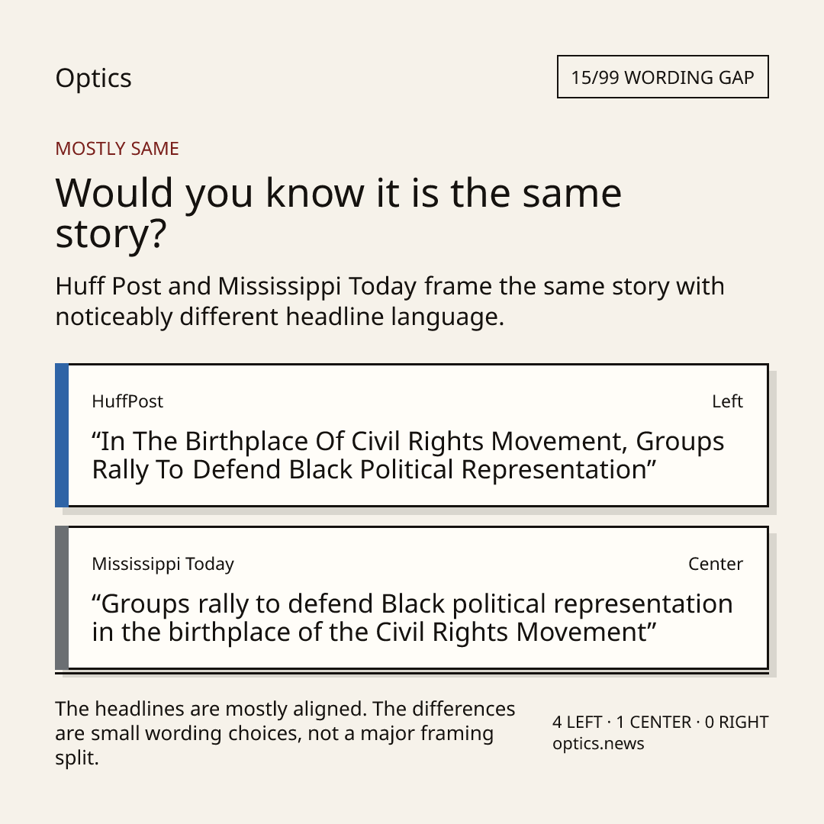
Task: Click the Left bias label
Action: (x=727, y=401)
